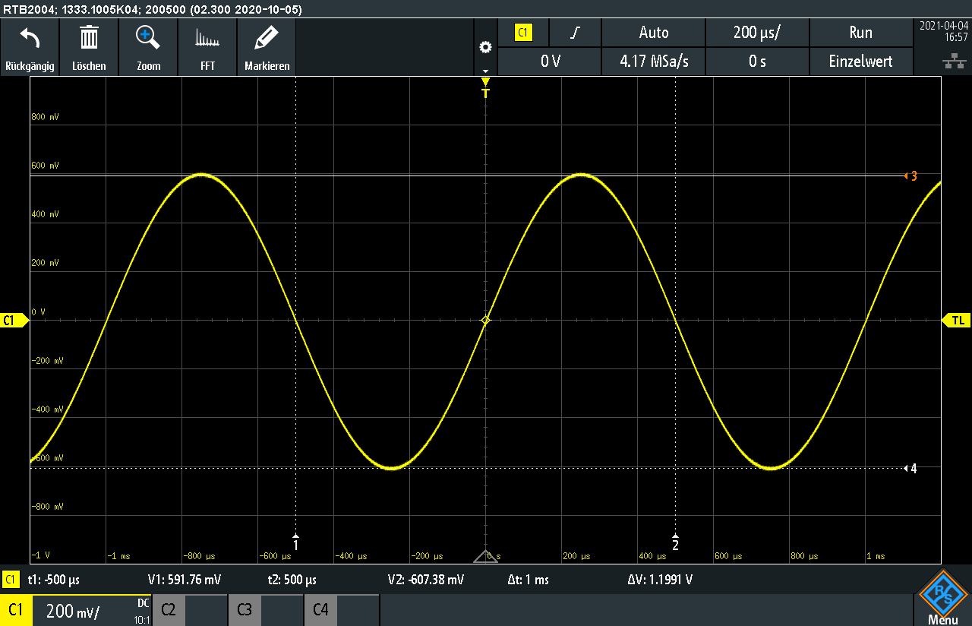Open the C1 200 mV/ channel settings
The height and width of the screenshot is (626, 972).
(76, 610)
